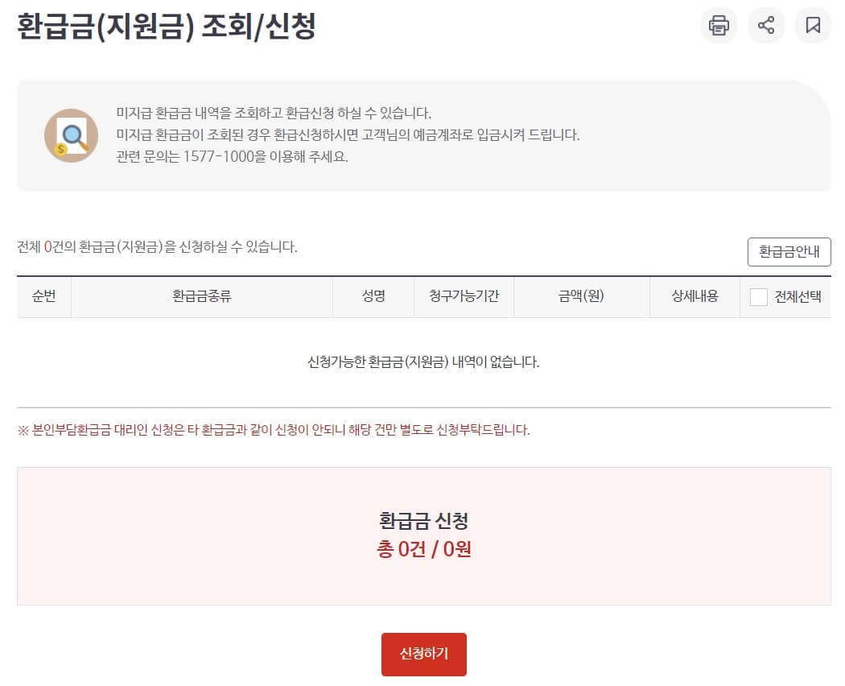The width and height of the screenshot is (845, 686).
Task: Enable select-all in the table header
Action: (757, 296)
